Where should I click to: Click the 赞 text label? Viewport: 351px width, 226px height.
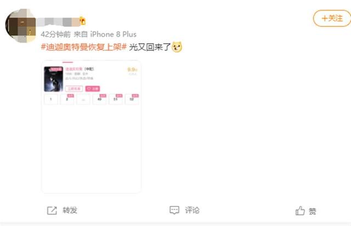click(x=312, y=211)
